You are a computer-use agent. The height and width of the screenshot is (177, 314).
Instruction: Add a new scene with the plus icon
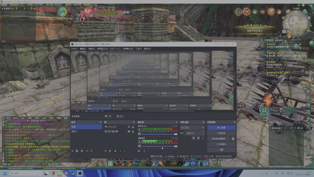coord(73,151)
